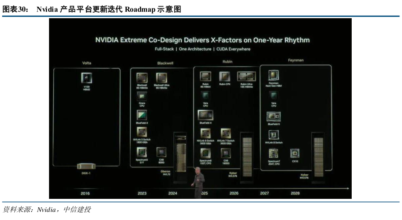Click the 2016 timeline year
This screenshot has height=220, width=402.
(x=85, y=193)
